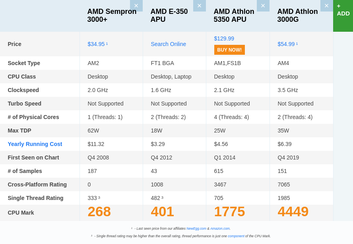Click the Socket Type row label
This screenshot has height=244, width=353.
point(24,63)
